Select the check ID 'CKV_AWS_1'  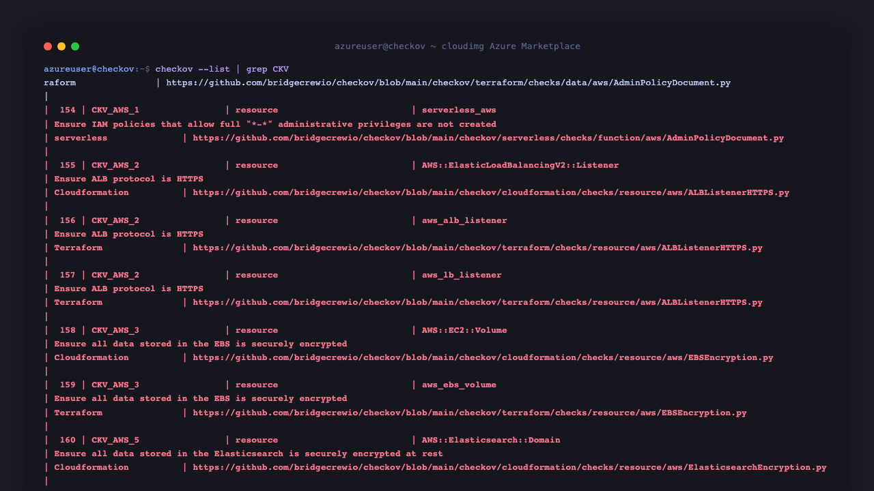tap(115, 110)
